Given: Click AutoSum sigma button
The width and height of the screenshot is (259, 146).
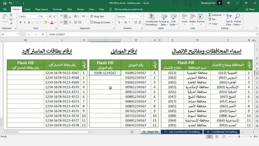Looking at the screenshot, I should [x=215, y=15].
